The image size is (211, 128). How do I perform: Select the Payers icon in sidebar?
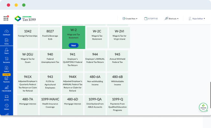6,51
